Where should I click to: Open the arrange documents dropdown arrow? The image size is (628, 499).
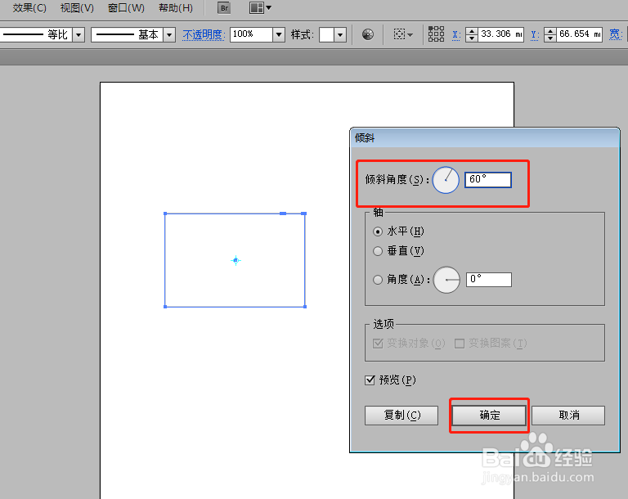click(269, 7)
